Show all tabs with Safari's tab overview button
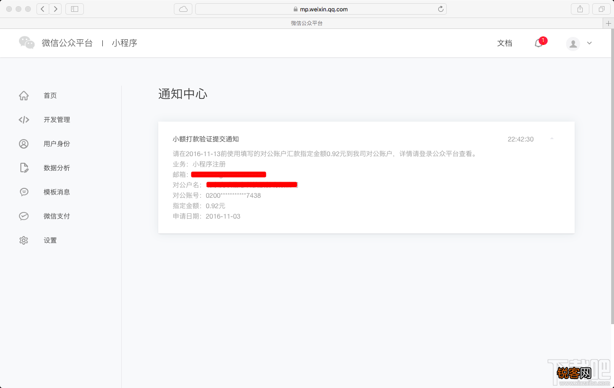614x388 pixels. (601, 9)
